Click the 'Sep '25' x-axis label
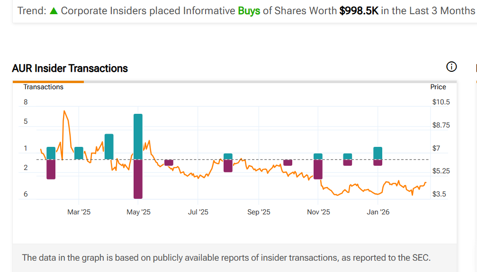Screen dimensions: 477x272 (259, 212)
